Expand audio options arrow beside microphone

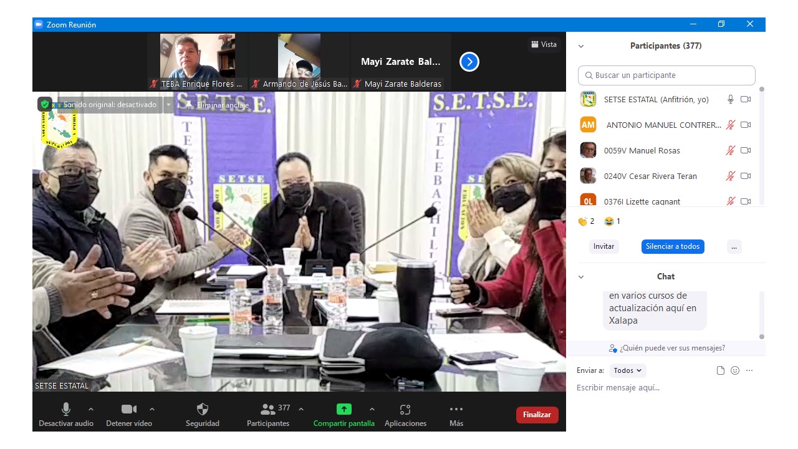pos(91,409)
